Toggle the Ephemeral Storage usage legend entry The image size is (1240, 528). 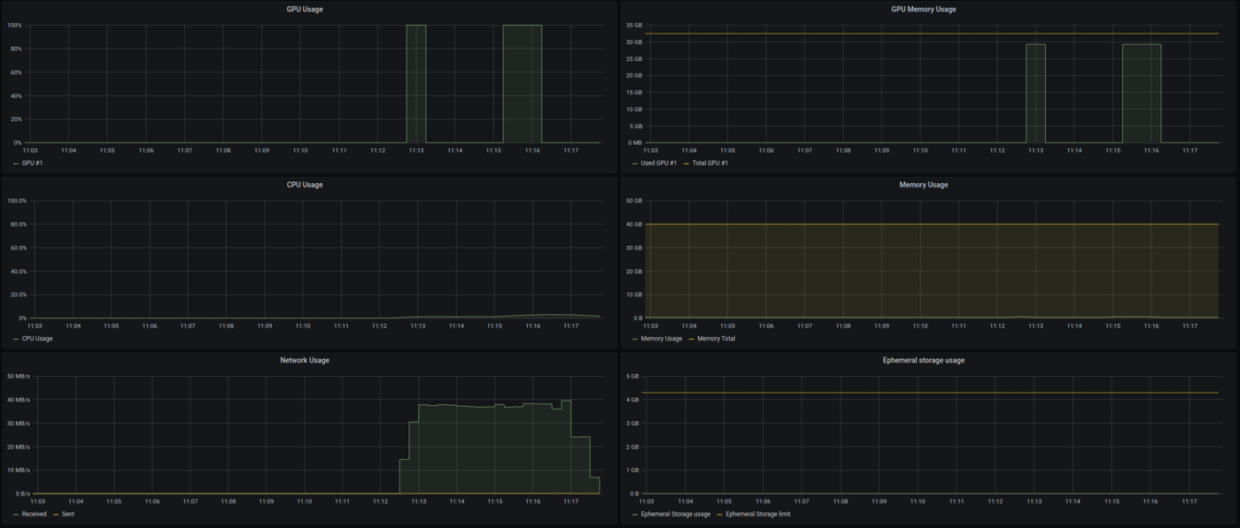coord(675,514)
